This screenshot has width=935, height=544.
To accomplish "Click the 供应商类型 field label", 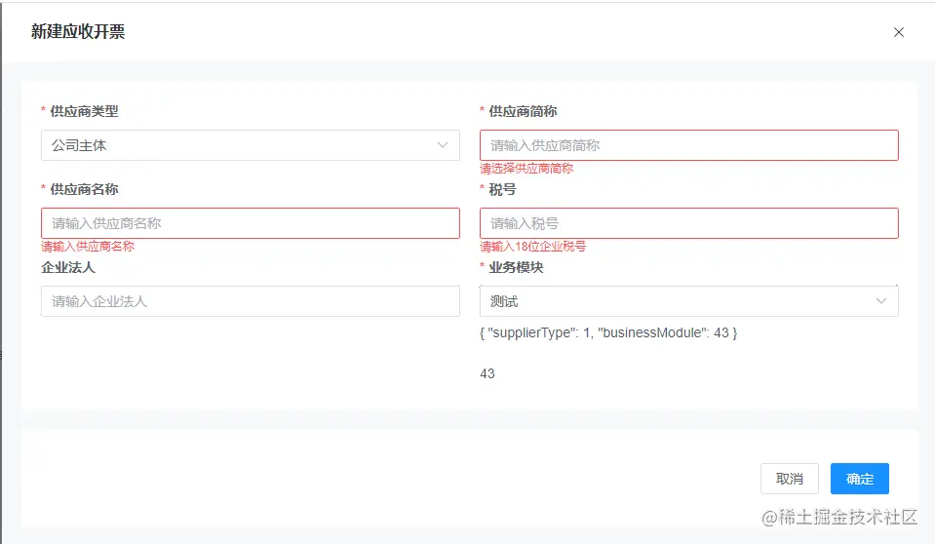I will coord(84,111).
